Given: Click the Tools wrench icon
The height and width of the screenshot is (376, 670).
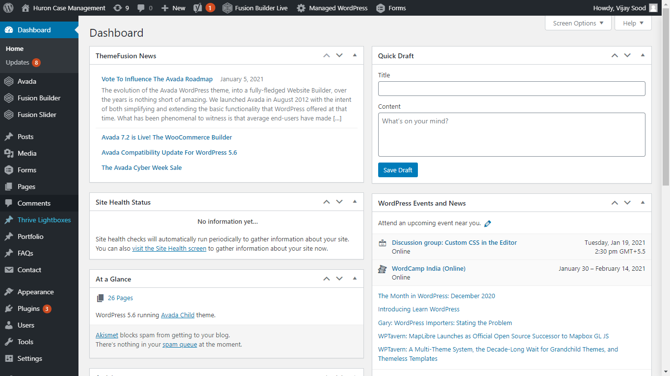Looking at the screenshot, I should click(9, 342).
